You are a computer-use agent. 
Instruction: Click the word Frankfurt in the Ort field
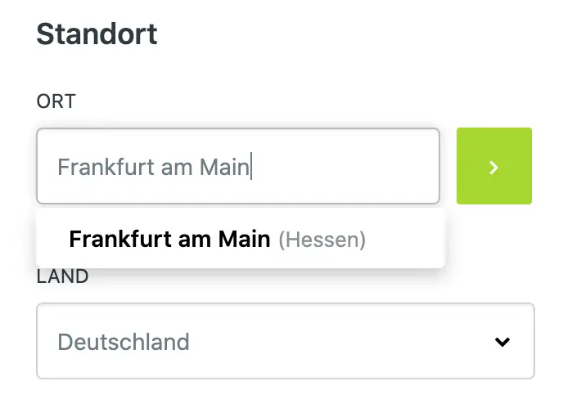tap(95, 167)
